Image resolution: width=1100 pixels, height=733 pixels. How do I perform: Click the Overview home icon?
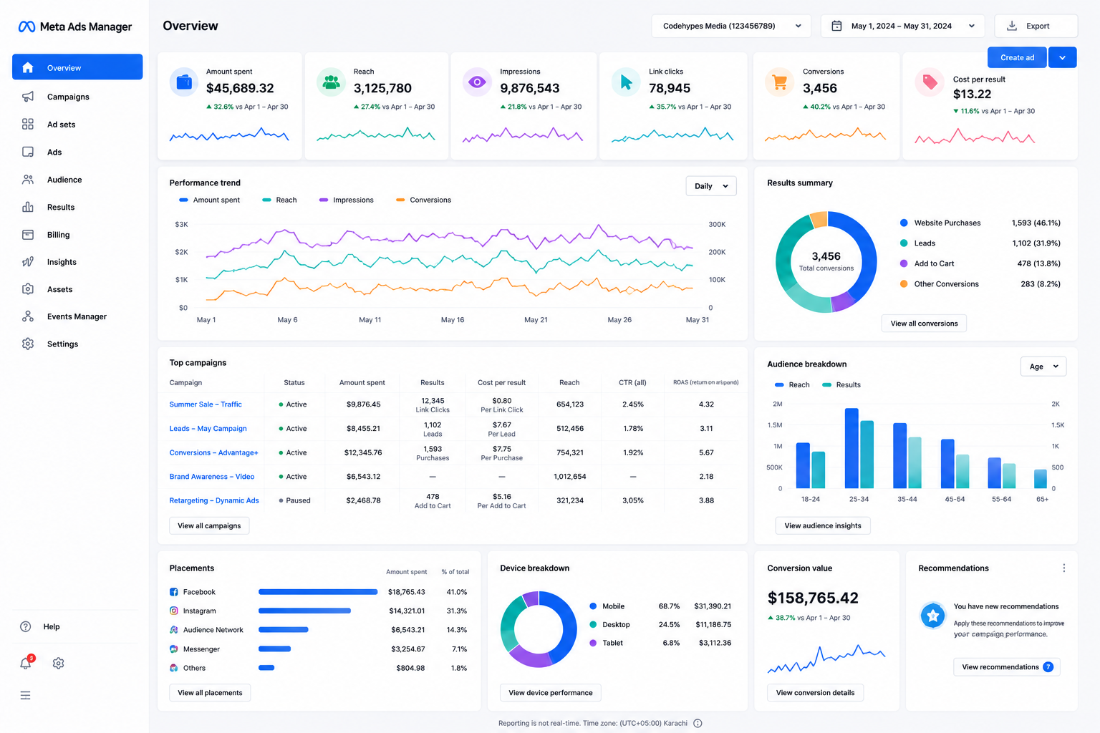tap(28, 67)
